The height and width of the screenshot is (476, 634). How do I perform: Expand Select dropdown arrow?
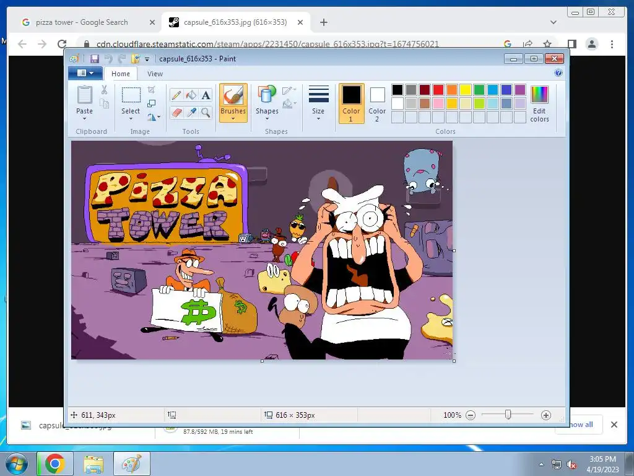(131, 119)
